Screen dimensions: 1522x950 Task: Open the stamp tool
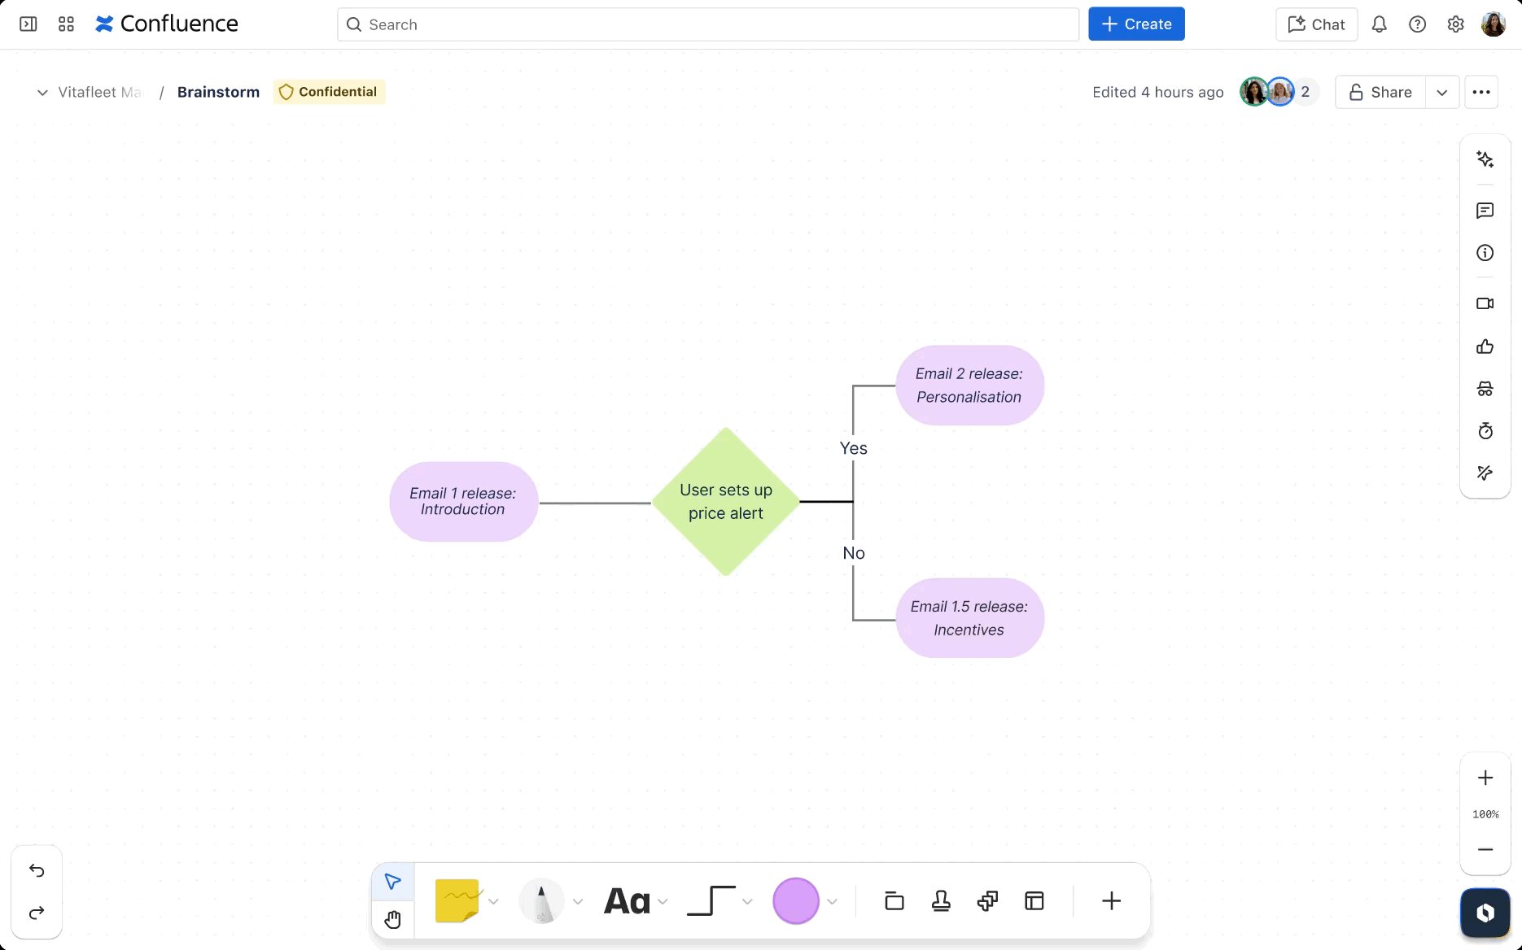tap(941, 901)
